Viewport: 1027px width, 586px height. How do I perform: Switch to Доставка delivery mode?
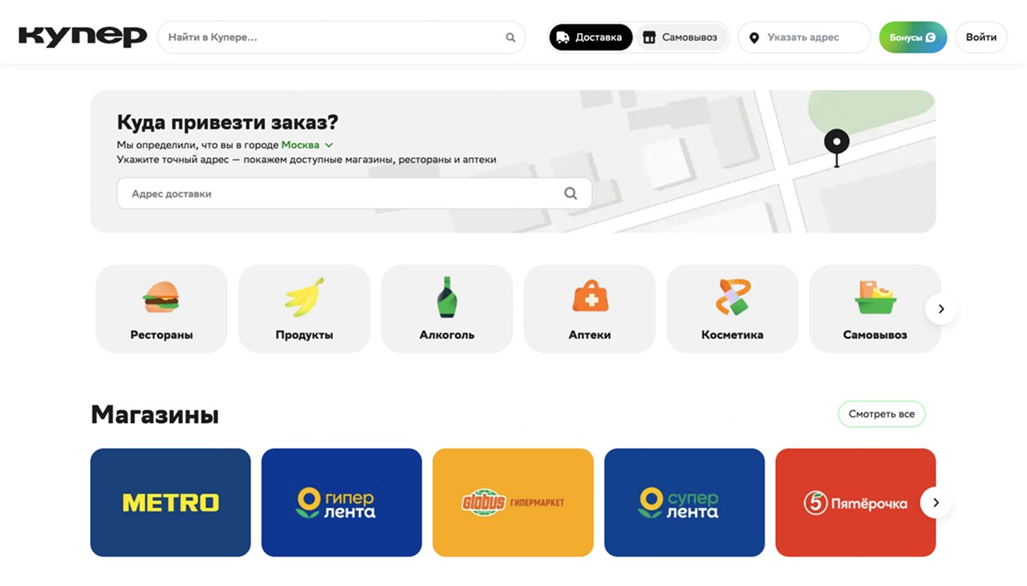[x=591, y=38]
